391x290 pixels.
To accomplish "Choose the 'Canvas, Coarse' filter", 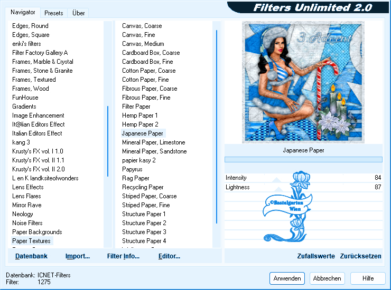I will (x=142, y=26).
